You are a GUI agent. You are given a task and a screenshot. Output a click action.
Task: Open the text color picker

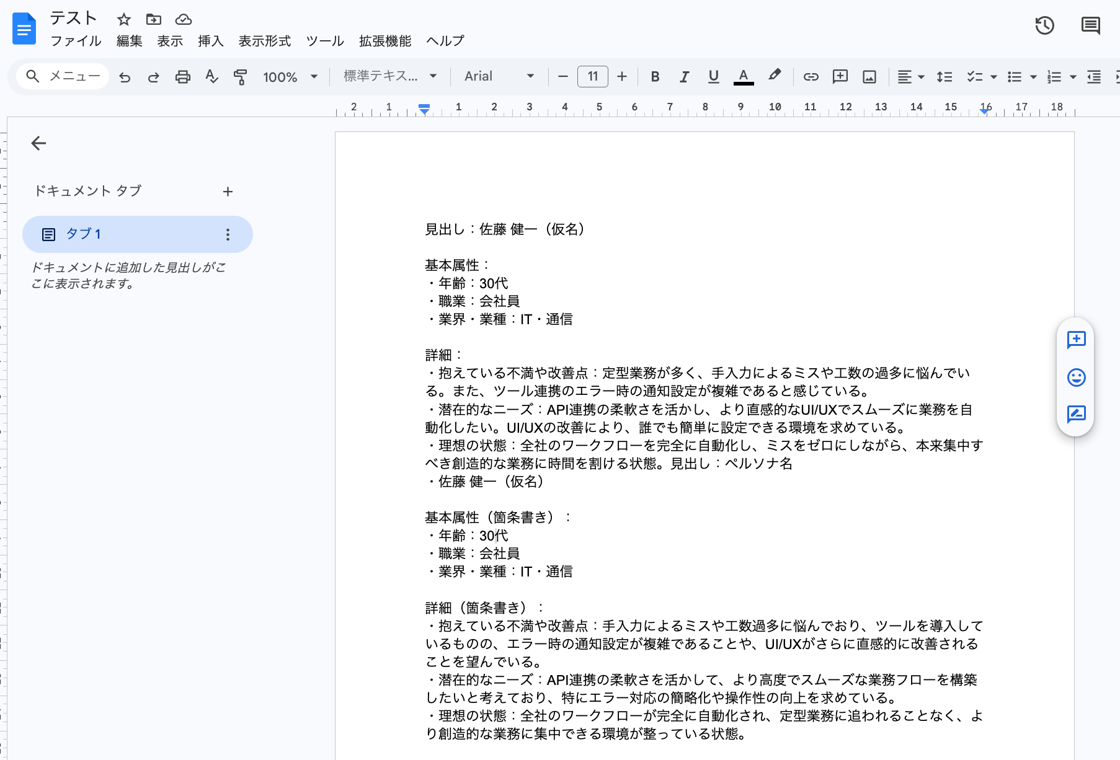[x=744, y=76]
